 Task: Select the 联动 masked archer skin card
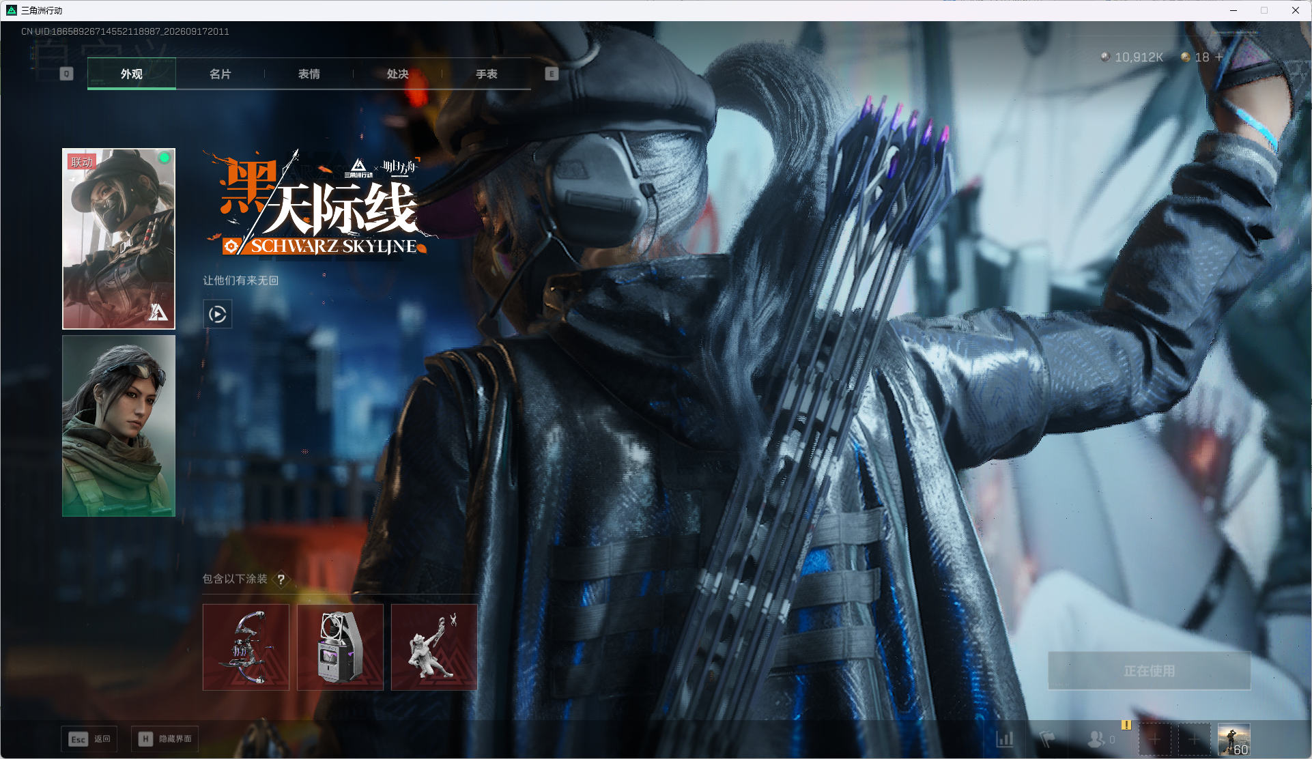(x=119, y=239)
